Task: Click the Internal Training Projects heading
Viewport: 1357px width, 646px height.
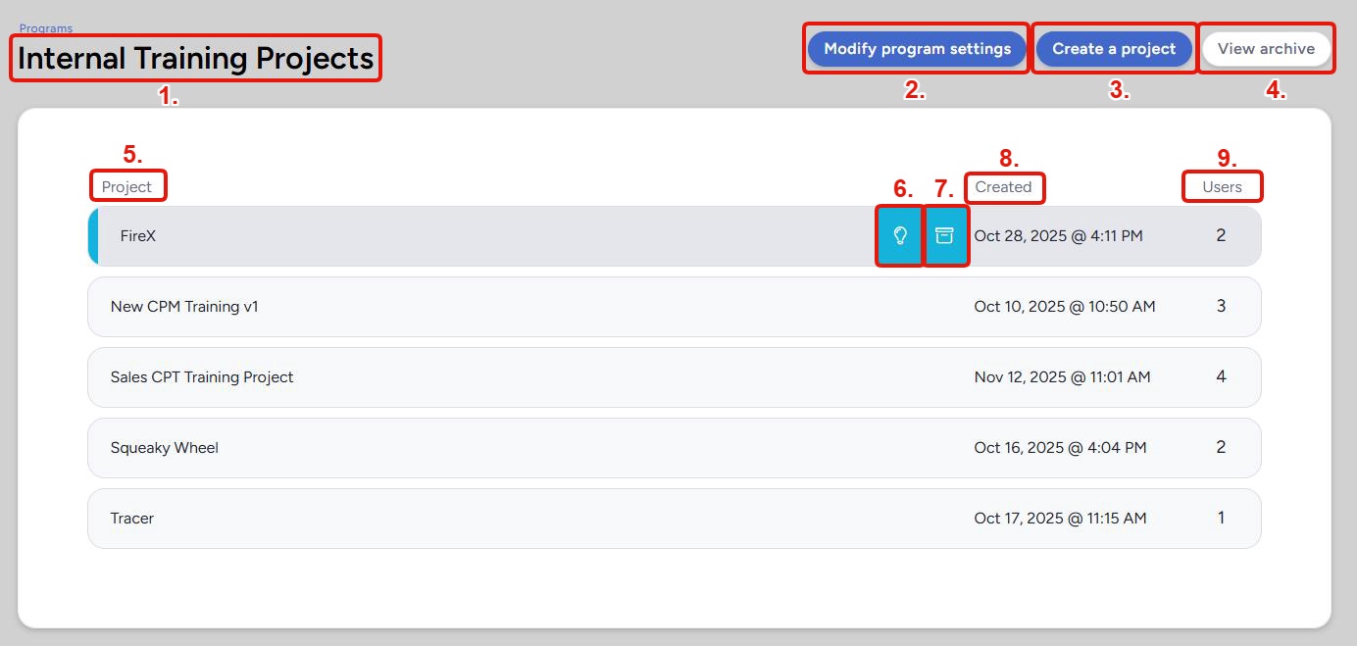Action: 196,59
